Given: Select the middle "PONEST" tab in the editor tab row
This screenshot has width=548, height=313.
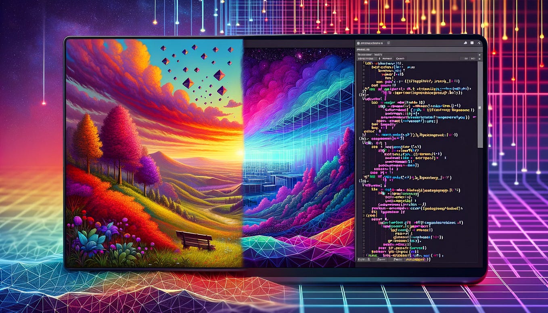Looking at the screenshot, I should [x=387, y=58].
